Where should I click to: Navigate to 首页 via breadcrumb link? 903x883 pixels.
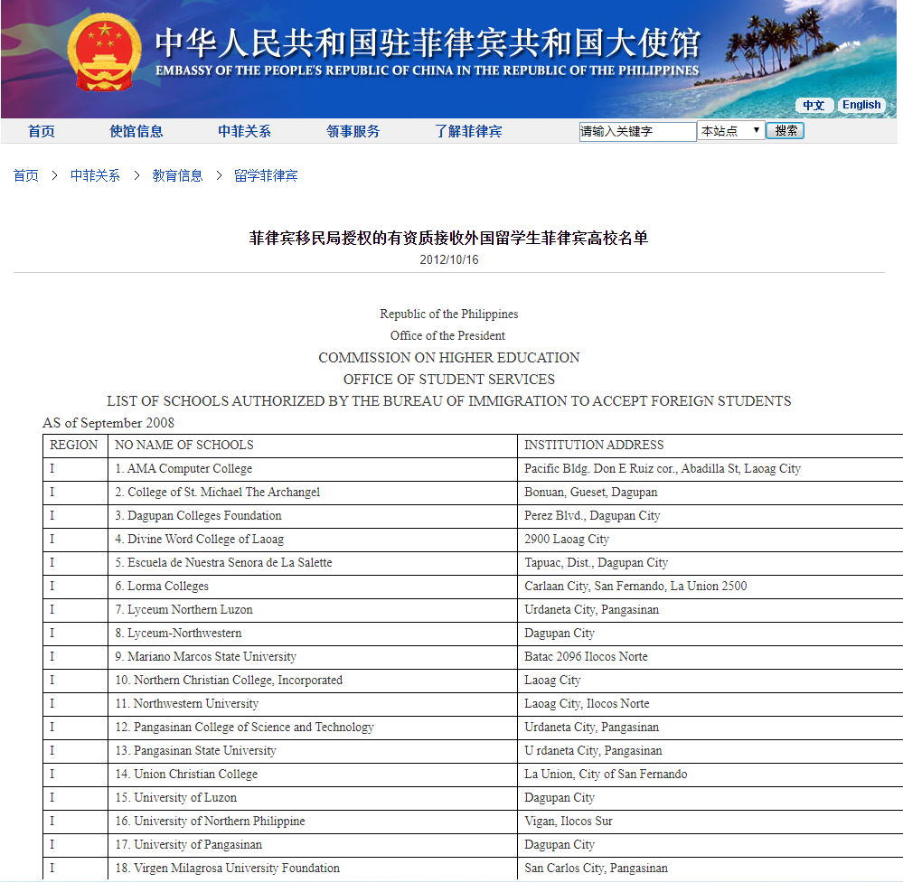(25, 175)
